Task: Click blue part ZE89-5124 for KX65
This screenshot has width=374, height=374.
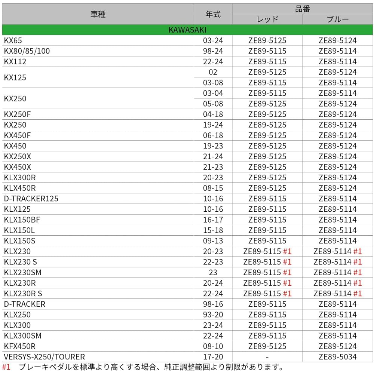Action: tap(337, 40)
